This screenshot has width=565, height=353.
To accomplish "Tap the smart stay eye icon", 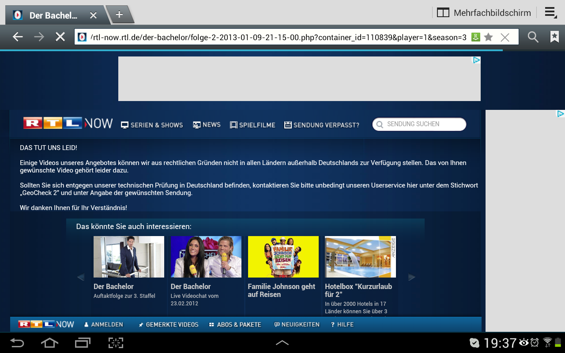I will (524, 342).
